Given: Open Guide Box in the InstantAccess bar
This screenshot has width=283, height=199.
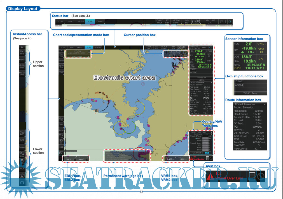Looking at the screenshot, I should pyautogui.click(x=22, y=66).
